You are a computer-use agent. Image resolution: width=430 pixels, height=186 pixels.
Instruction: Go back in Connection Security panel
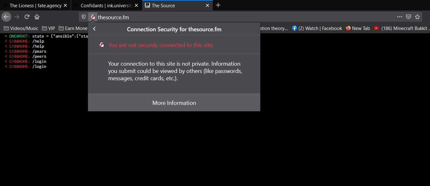94,29
